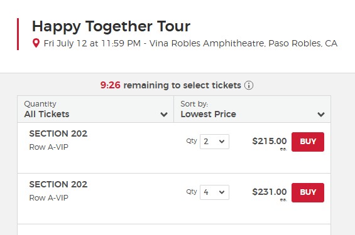Open the Quantity All Tickets dropdown
This screenshot has width=355, height=235.
pos(96,109)
